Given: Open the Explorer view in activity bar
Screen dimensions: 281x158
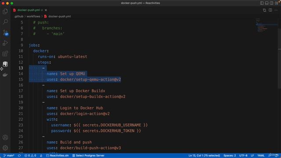Looking at the screenshot, I should coord(5,11).
